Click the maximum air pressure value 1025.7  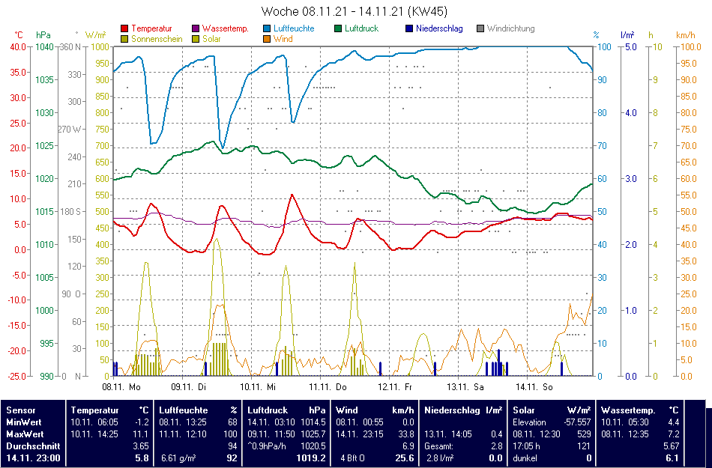coord(313,434)
